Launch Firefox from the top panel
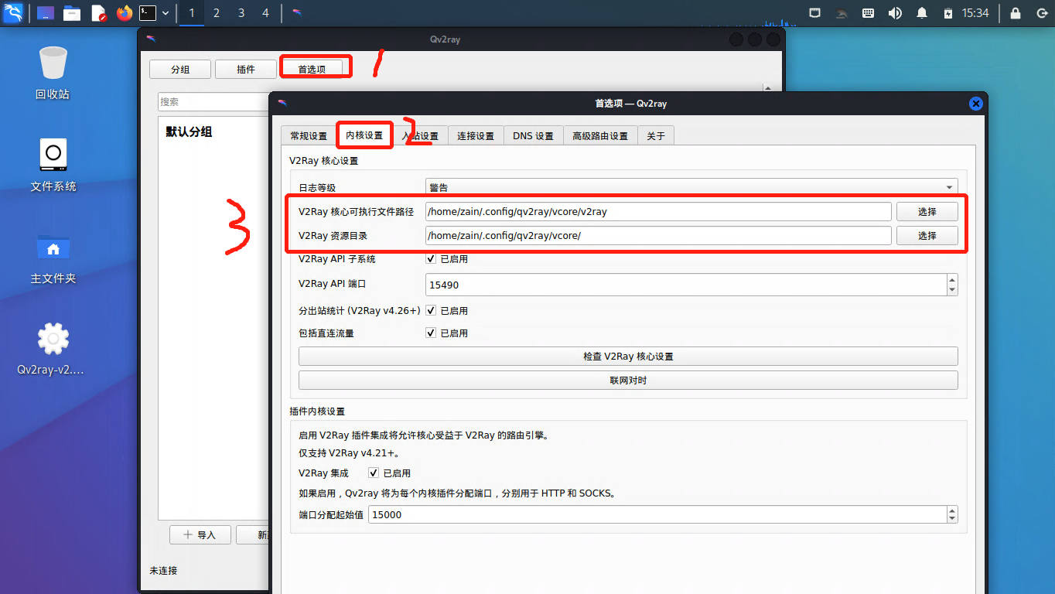1055x594 pixels. (124, 13)
